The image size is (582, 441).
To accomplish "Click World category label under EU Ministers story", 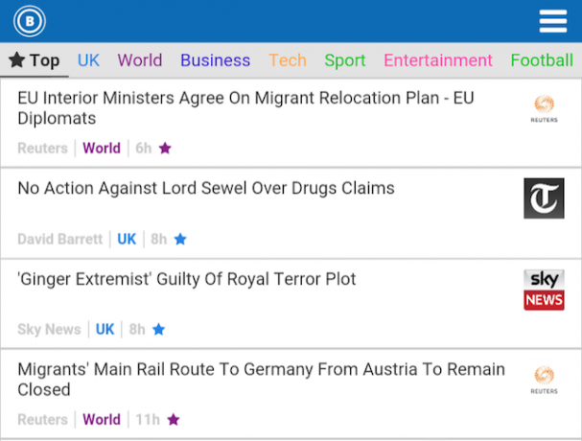I will (x=102, y=148).
